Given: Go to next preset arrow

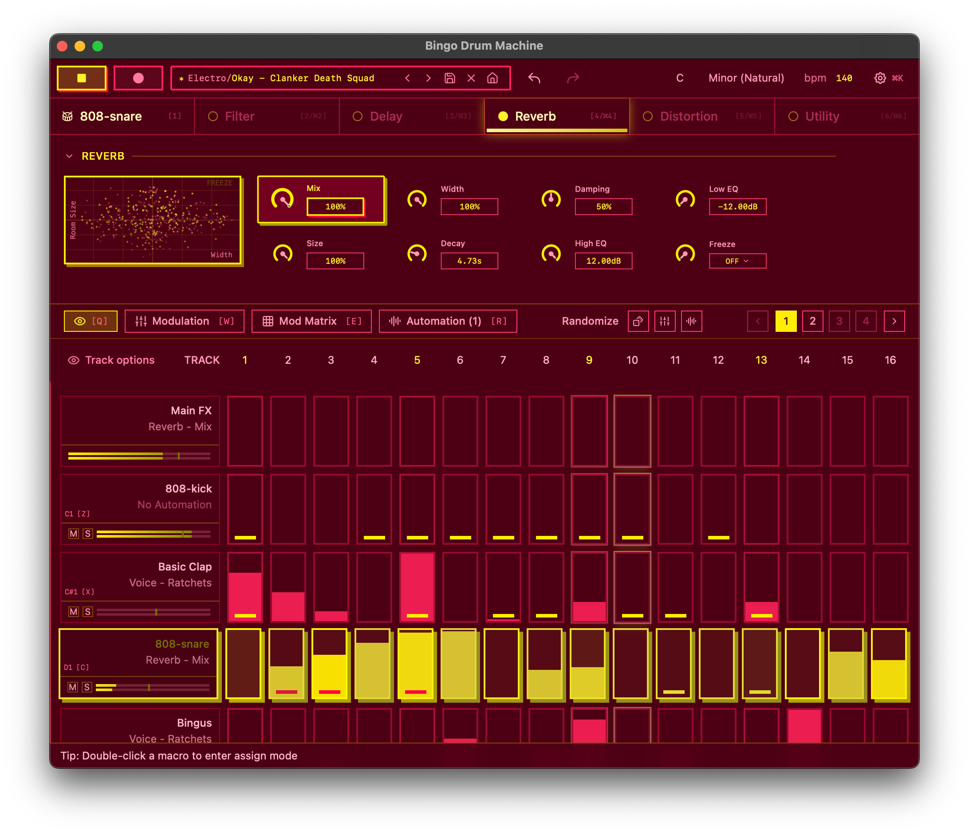Looking at the screenshot, I should [x=428, y=78].
